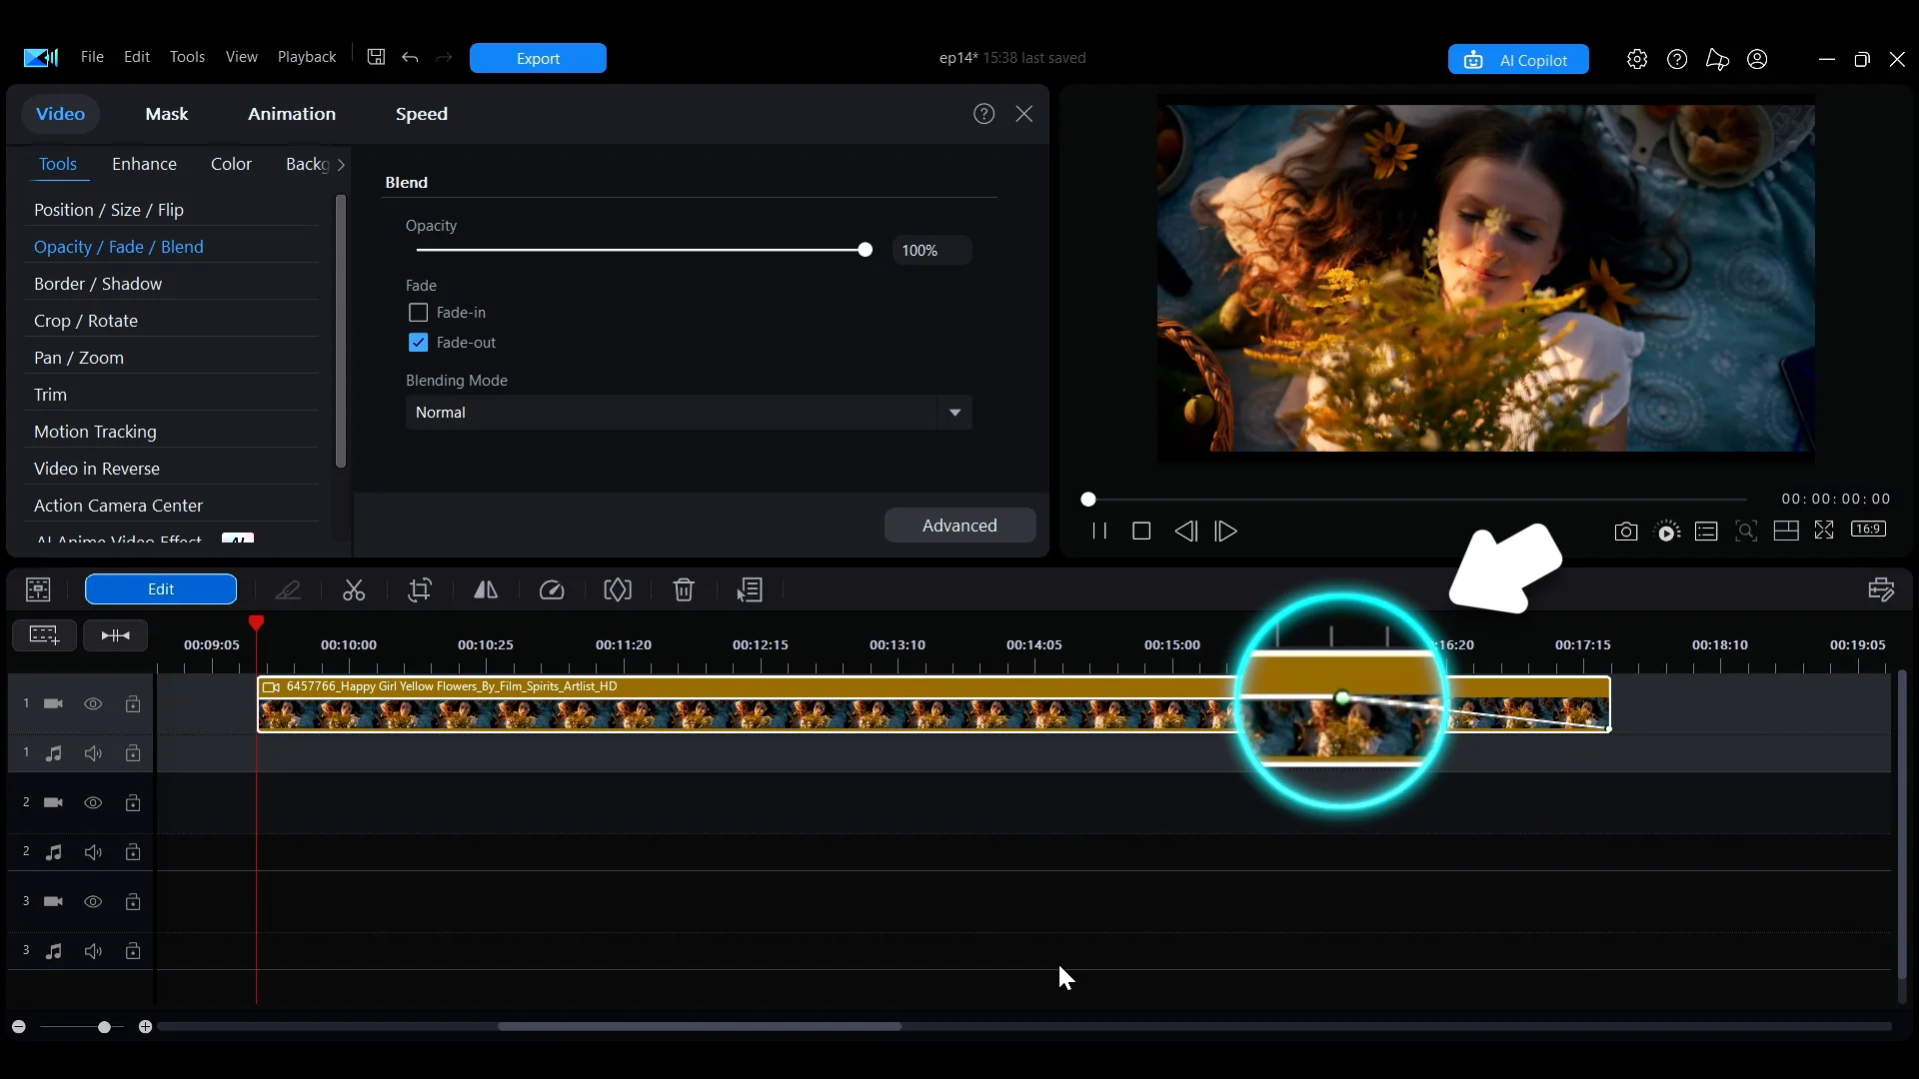The image size is (1919, 1079).
Task: Fit the timeline to window
Action: pos(116,635)
